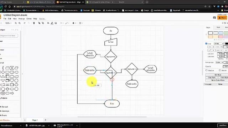Select the white style color swatch
This screenshot has width=228, height=128.
click(x=210, y=33)
